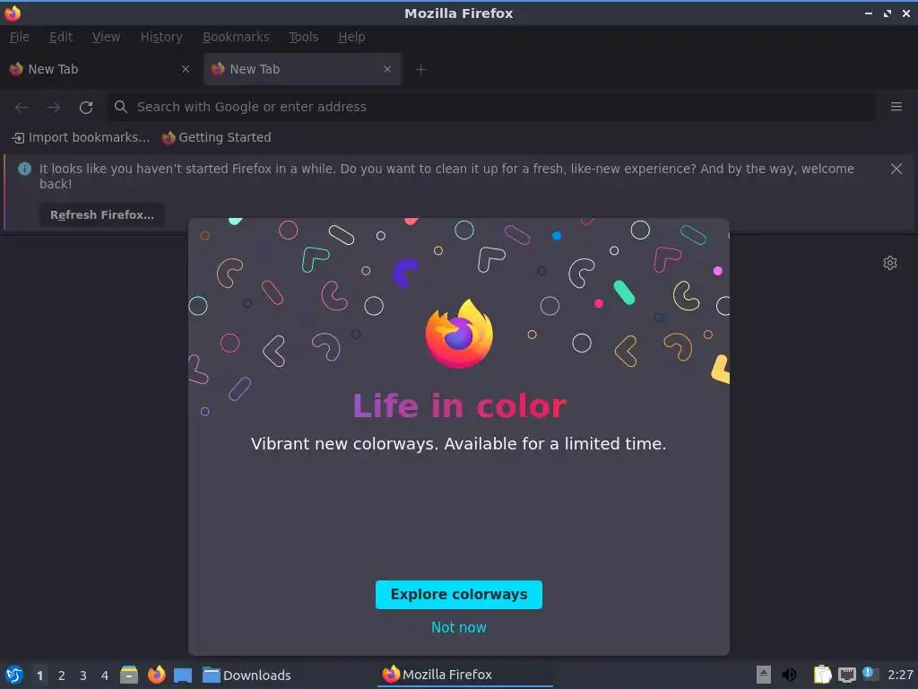Close the second New Tab
918x689 pixels.
(x=387, y=69)
